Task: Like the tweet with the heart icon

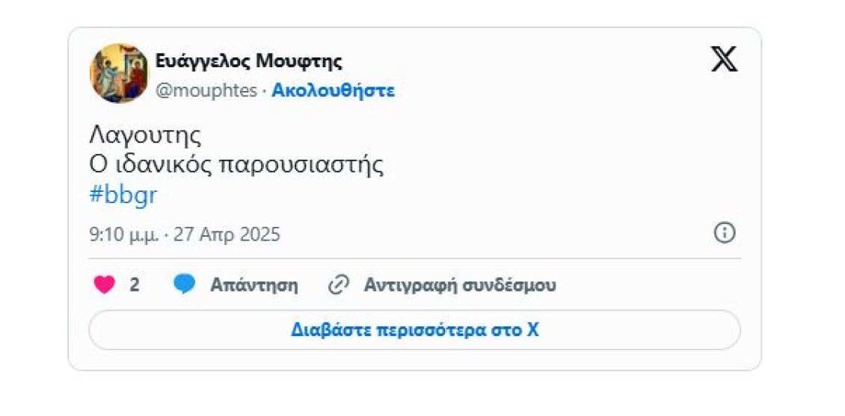Action: pos(104,285)
